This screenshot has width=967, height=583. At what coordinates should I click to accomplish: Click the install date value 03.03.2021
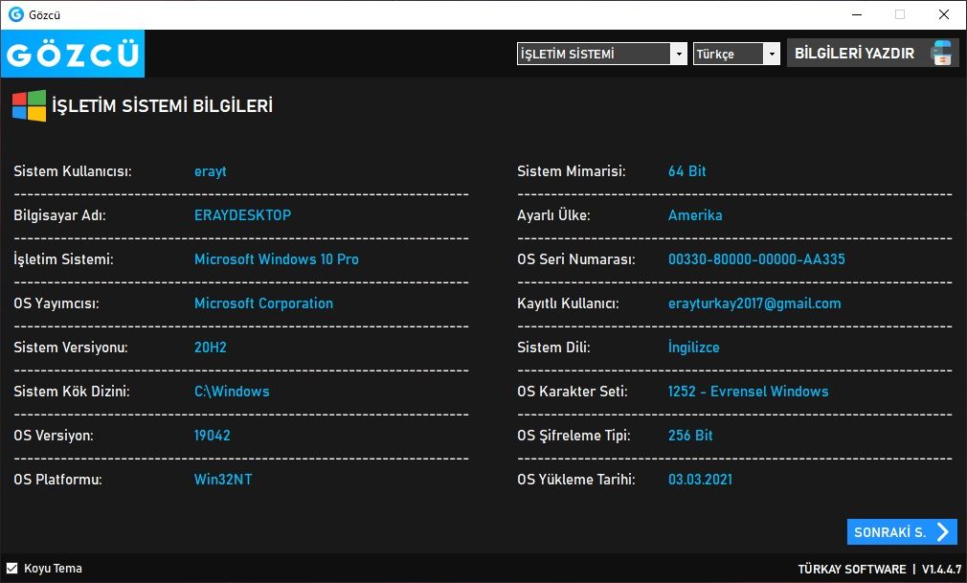(x=701, y=480)
